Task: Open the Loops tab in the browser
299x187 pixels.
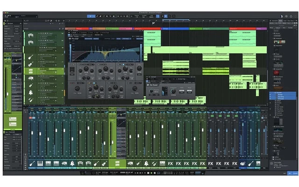Action: [x=285, y=21]
